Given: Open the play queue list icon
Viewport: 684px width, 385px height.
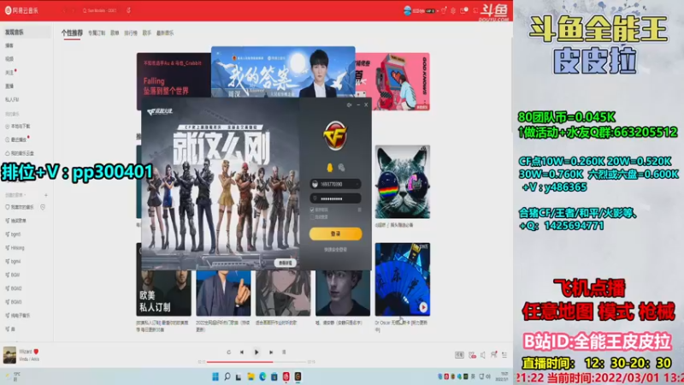Looking at the screenshot, I should click(504, 355).
